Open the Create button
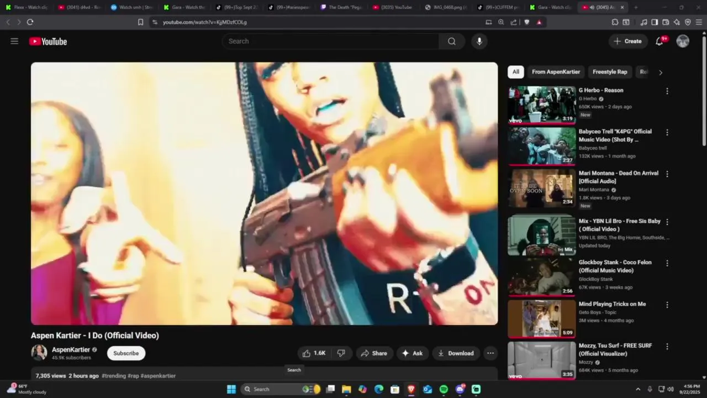 tap(628, 41)
